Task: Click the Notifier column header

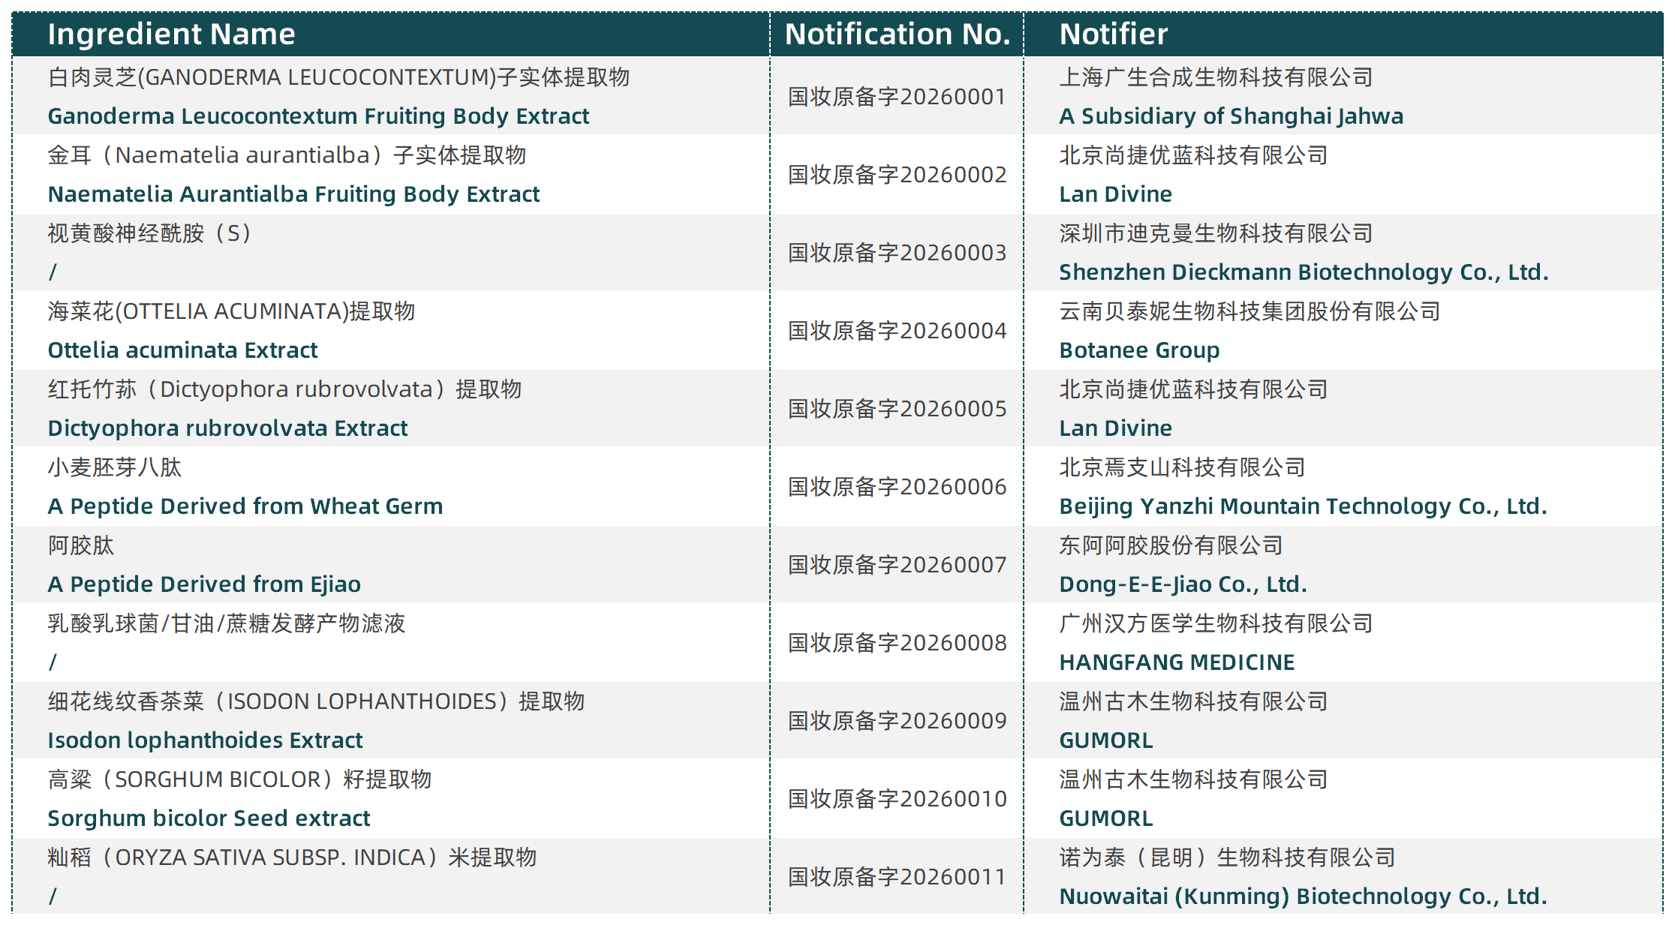Action: 1113,35
